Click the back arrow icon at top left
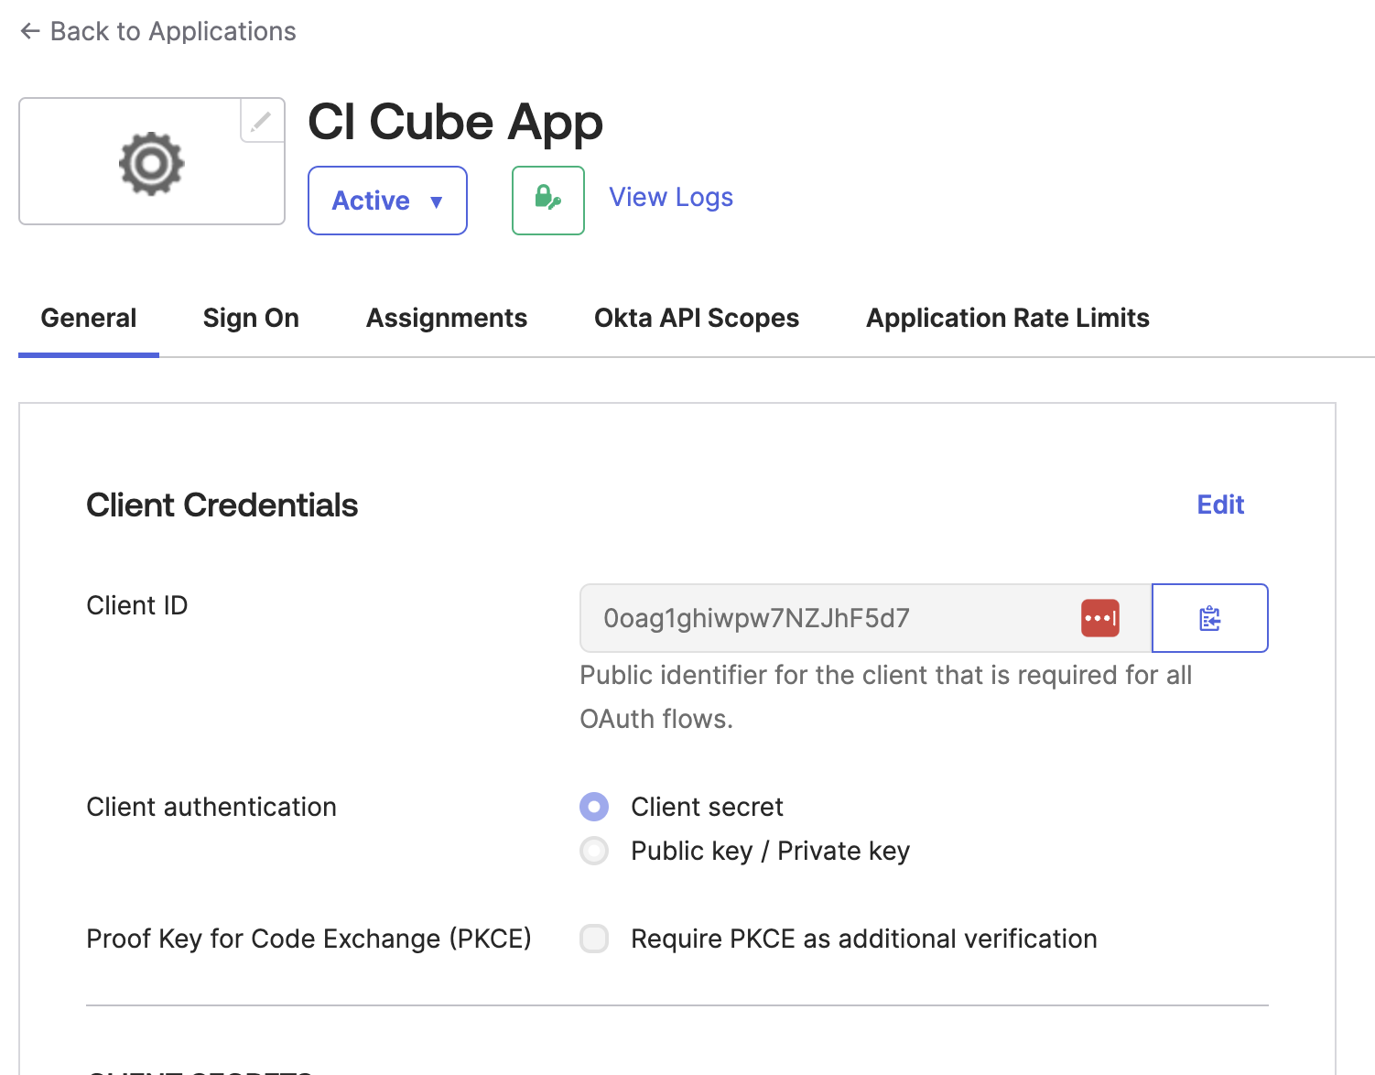This screenshot has width=1375, height=1075. pyautogui.click(x=29, y=30)
